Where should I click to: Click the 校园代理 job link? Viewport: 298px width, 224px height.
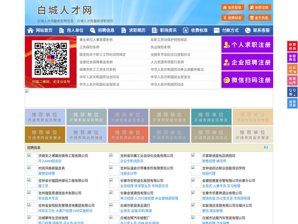[209, 173]
